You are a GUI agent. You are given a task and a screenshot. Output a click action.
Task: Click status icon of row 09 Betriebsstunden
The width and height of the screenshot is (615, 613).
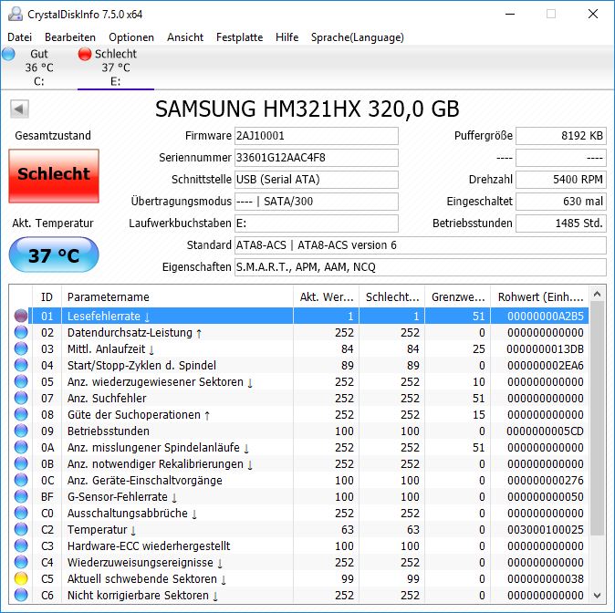[21, 431]
